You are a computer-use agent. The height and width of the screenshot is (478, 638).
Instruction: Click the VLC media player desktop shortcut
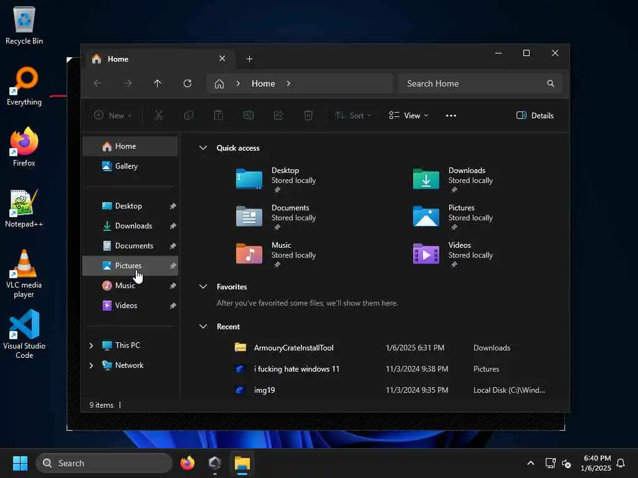24,274
